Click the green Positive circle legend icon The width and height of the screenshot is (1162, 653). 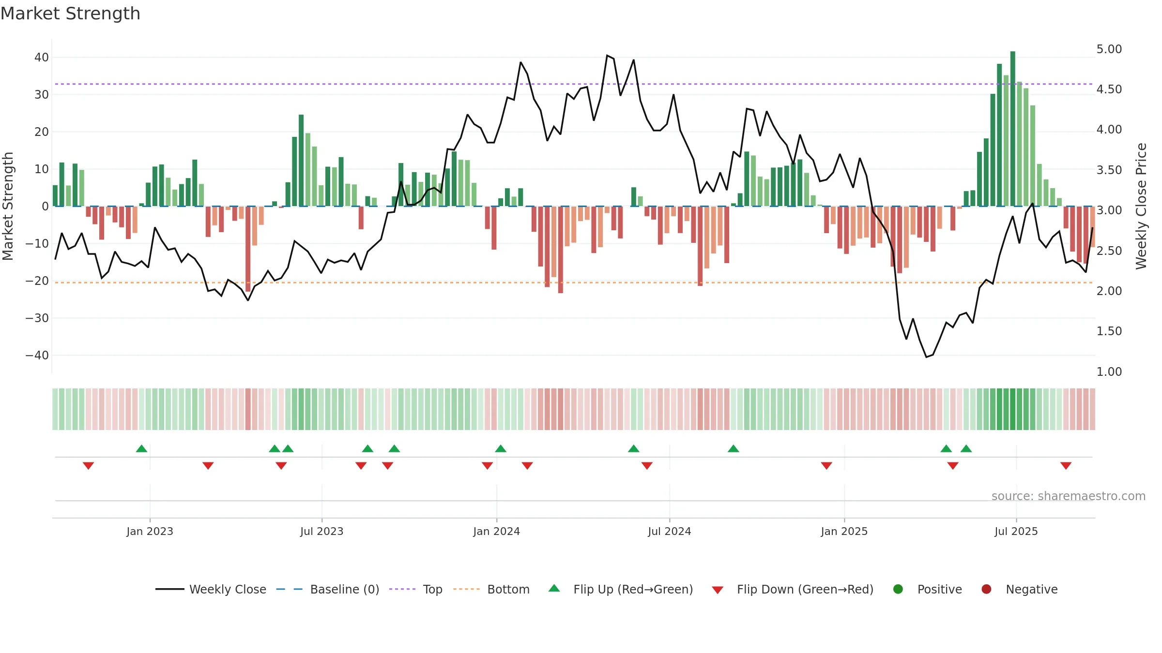pyautogui.click(x=898, y=589)
